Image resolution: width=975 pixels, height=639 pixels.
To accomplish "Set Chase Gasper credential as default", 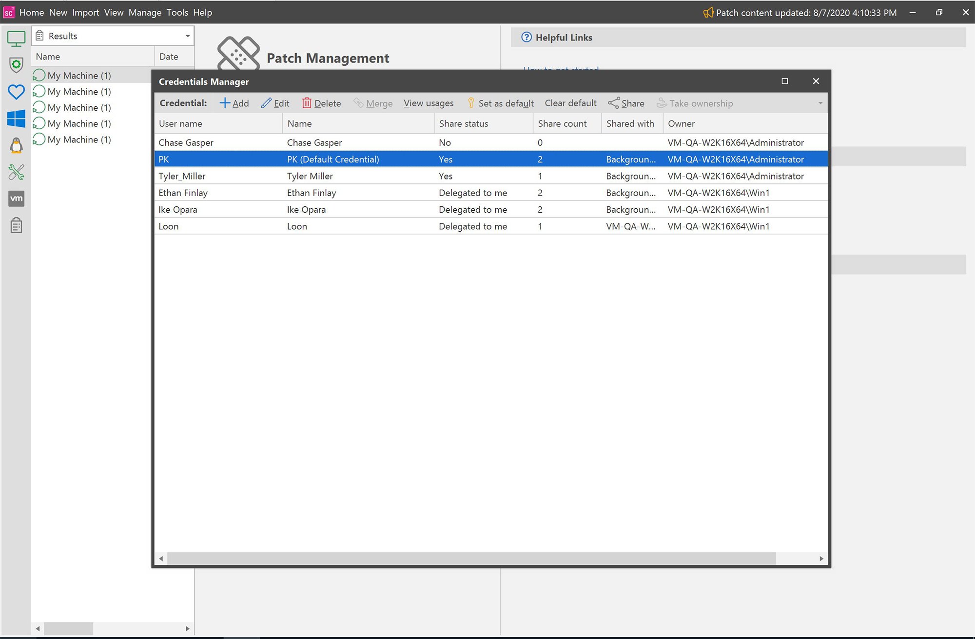I will (x=500, y=103).
